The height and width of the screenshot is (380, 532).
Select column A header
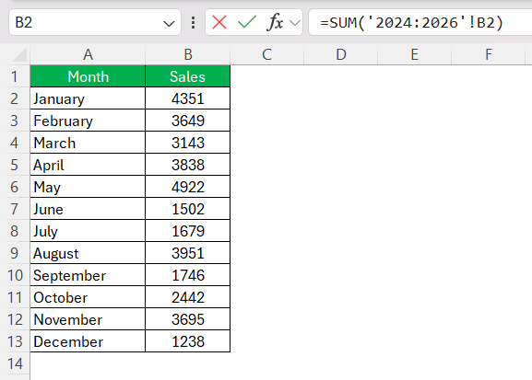[88, 54]
